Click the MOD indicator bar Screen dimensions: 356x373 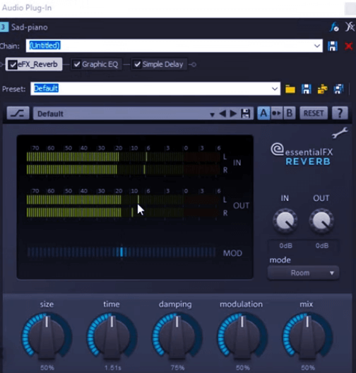(x=121, y=252)
